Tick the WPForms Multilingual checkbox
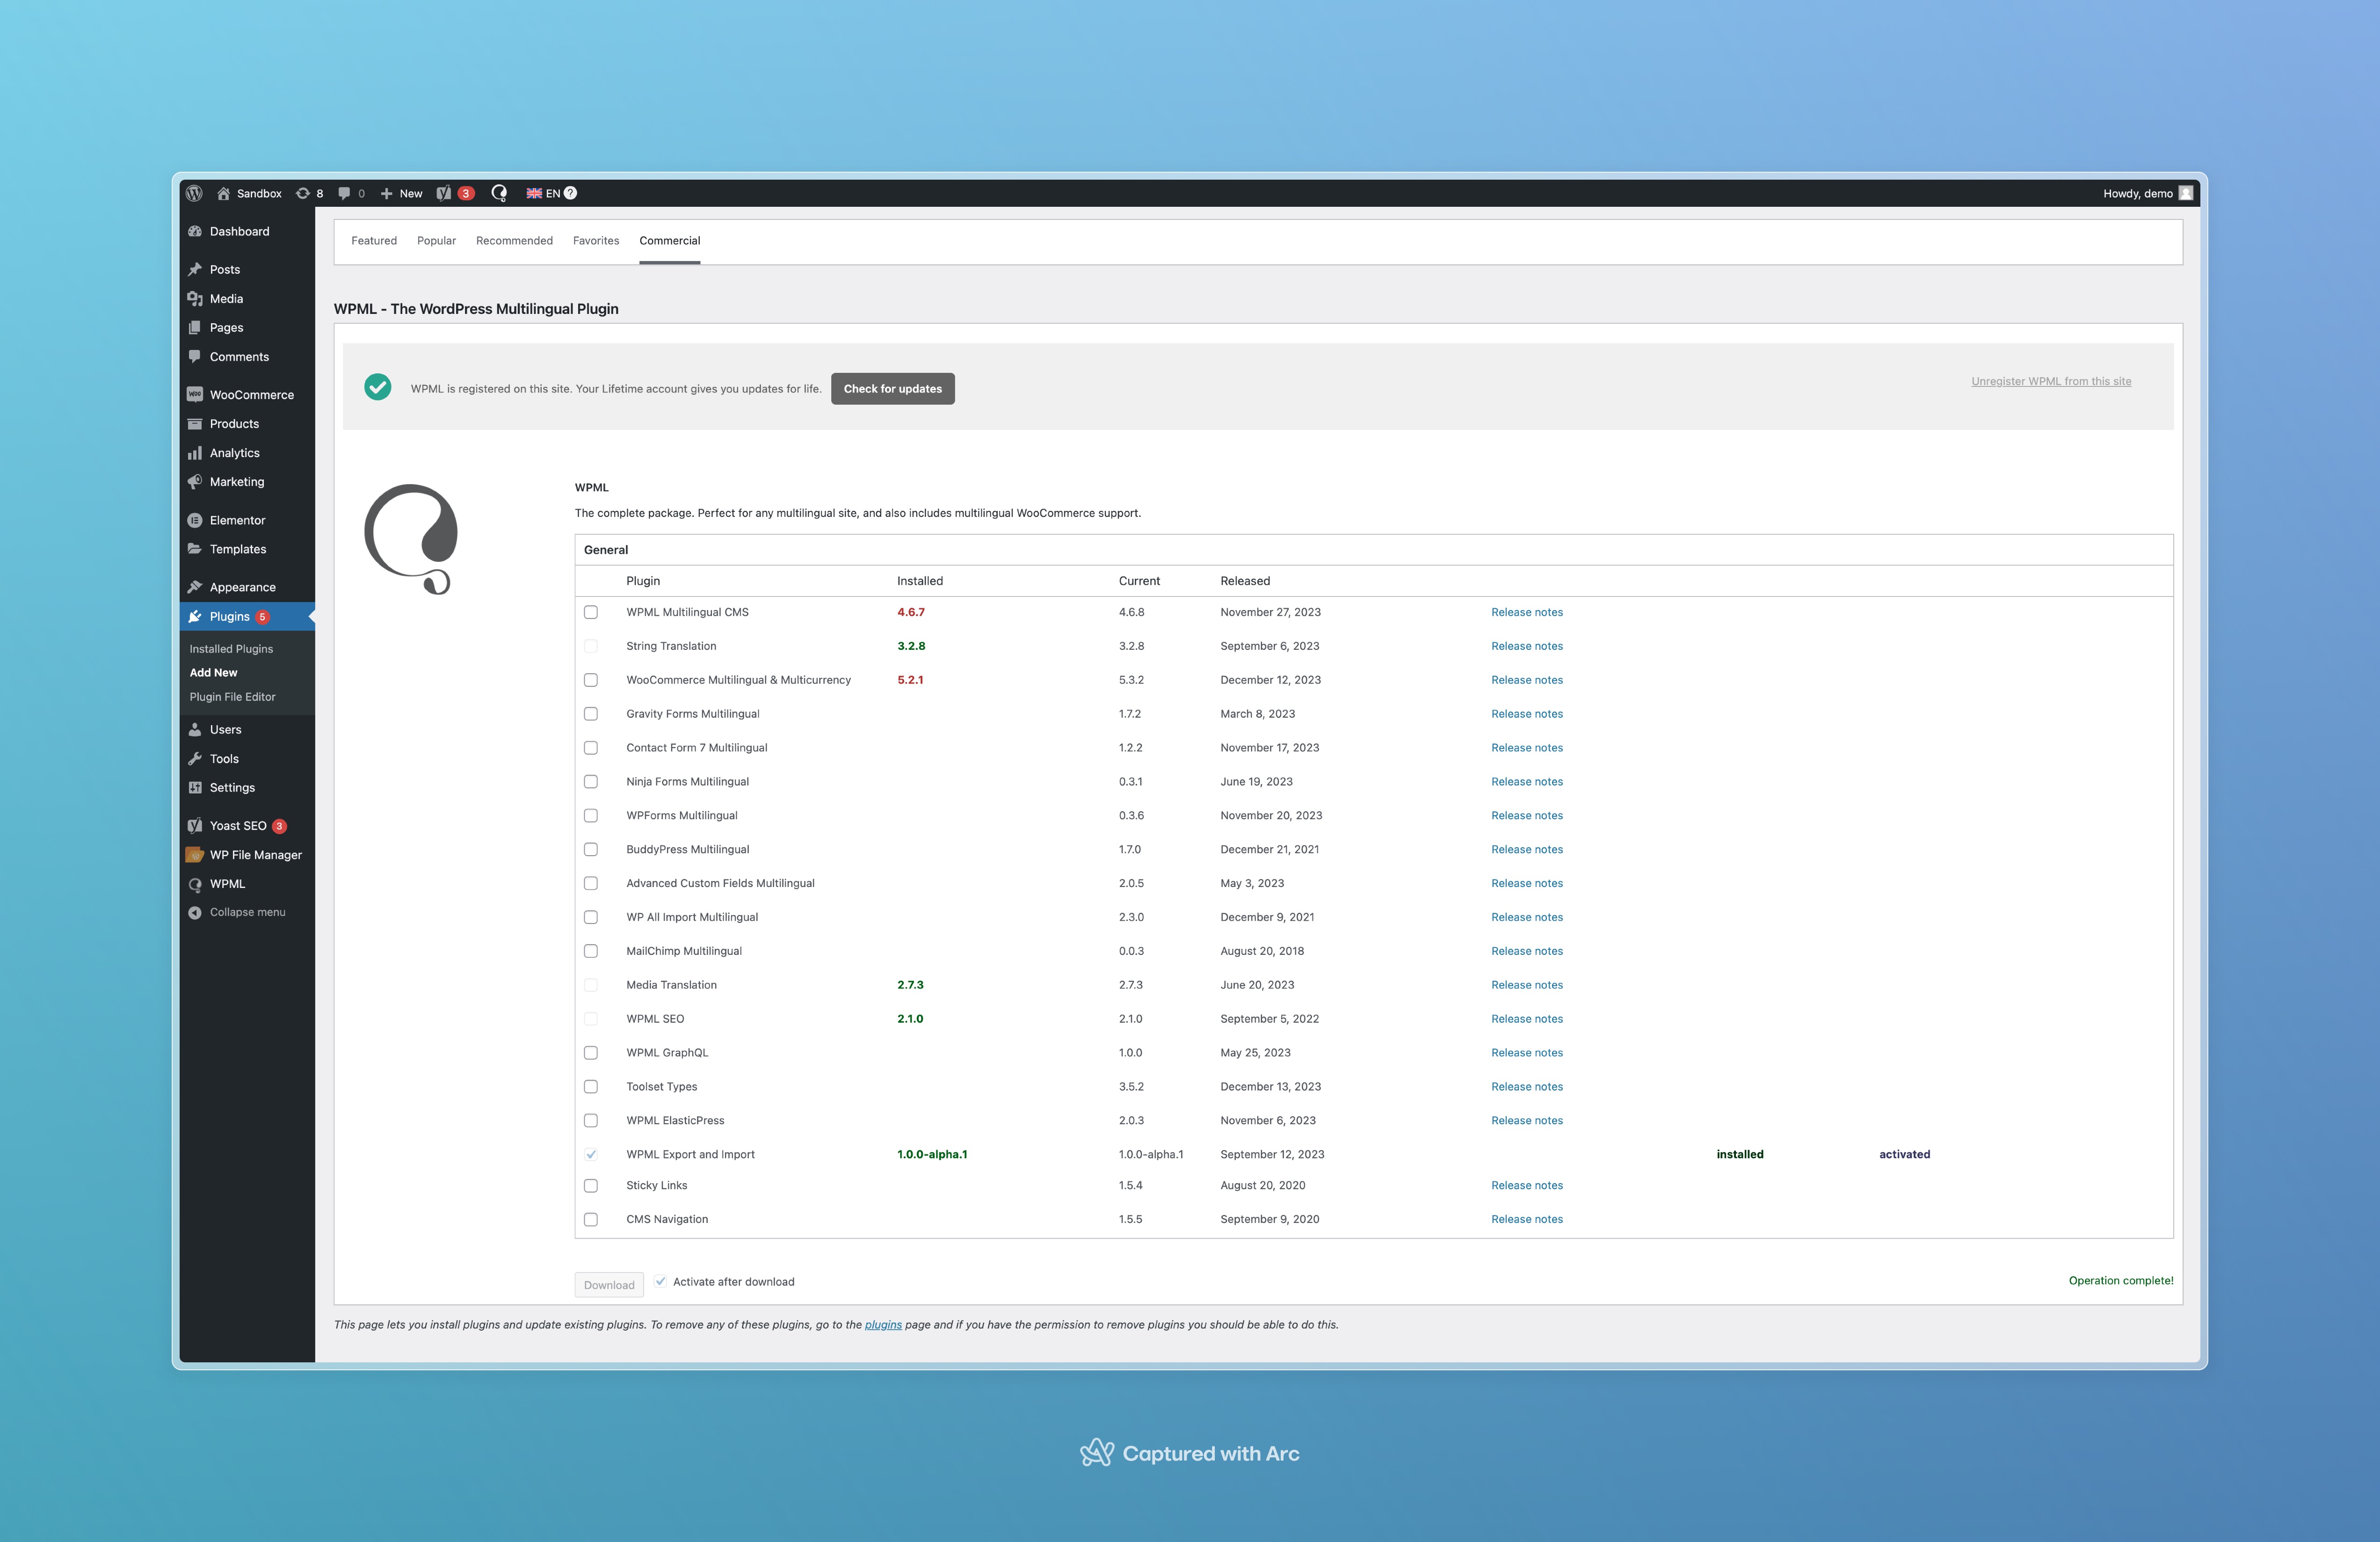Screen dimensions: 2380x1542 click(591, 816)
